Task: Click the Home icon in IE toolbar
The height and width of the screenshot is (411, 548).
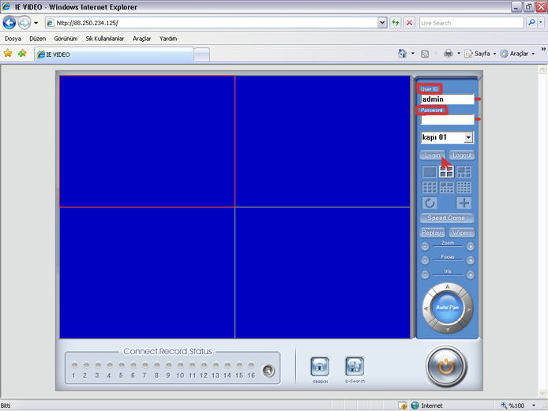Action: (402, 54)
